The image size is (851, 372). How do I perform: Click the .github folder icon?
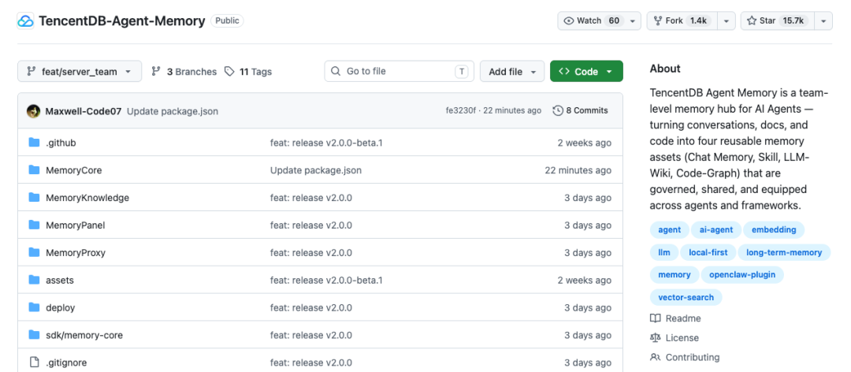[x=34, y=143]
